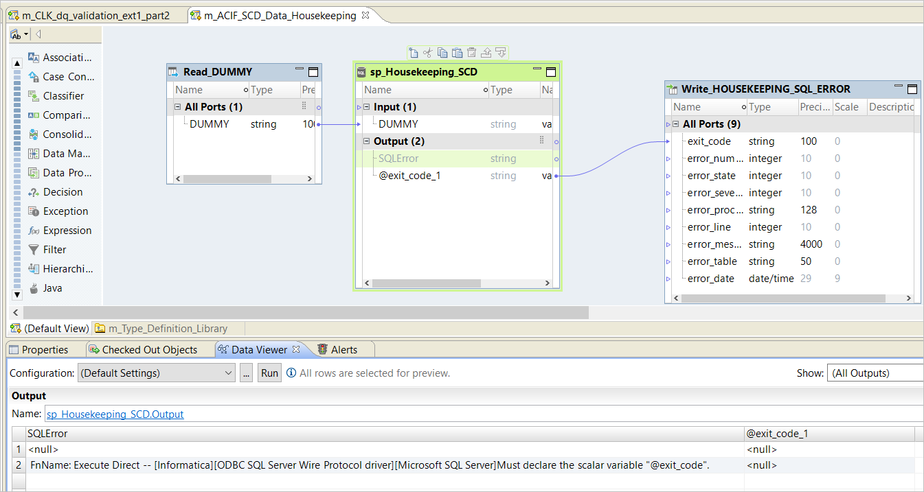Pick the Decision transformation
The image size is (924, 492).
(x=55, y=192)
